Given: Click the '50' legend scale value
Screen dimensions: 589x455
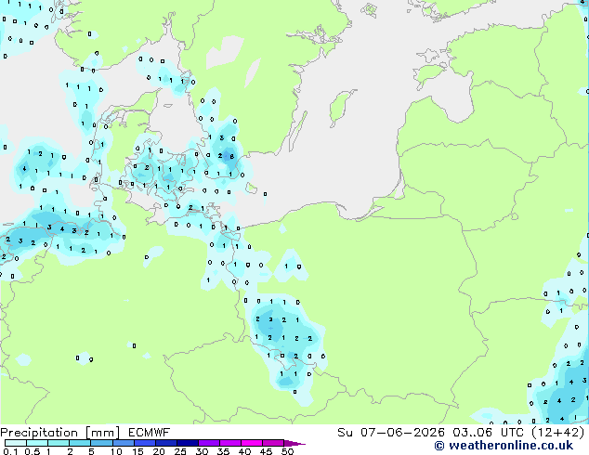Looking at the screenshot, I should pyautogui.click(x=287, y=451).
